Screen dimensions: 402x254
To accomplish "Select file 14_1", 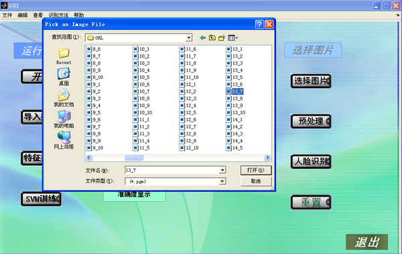I will [234, 120].
